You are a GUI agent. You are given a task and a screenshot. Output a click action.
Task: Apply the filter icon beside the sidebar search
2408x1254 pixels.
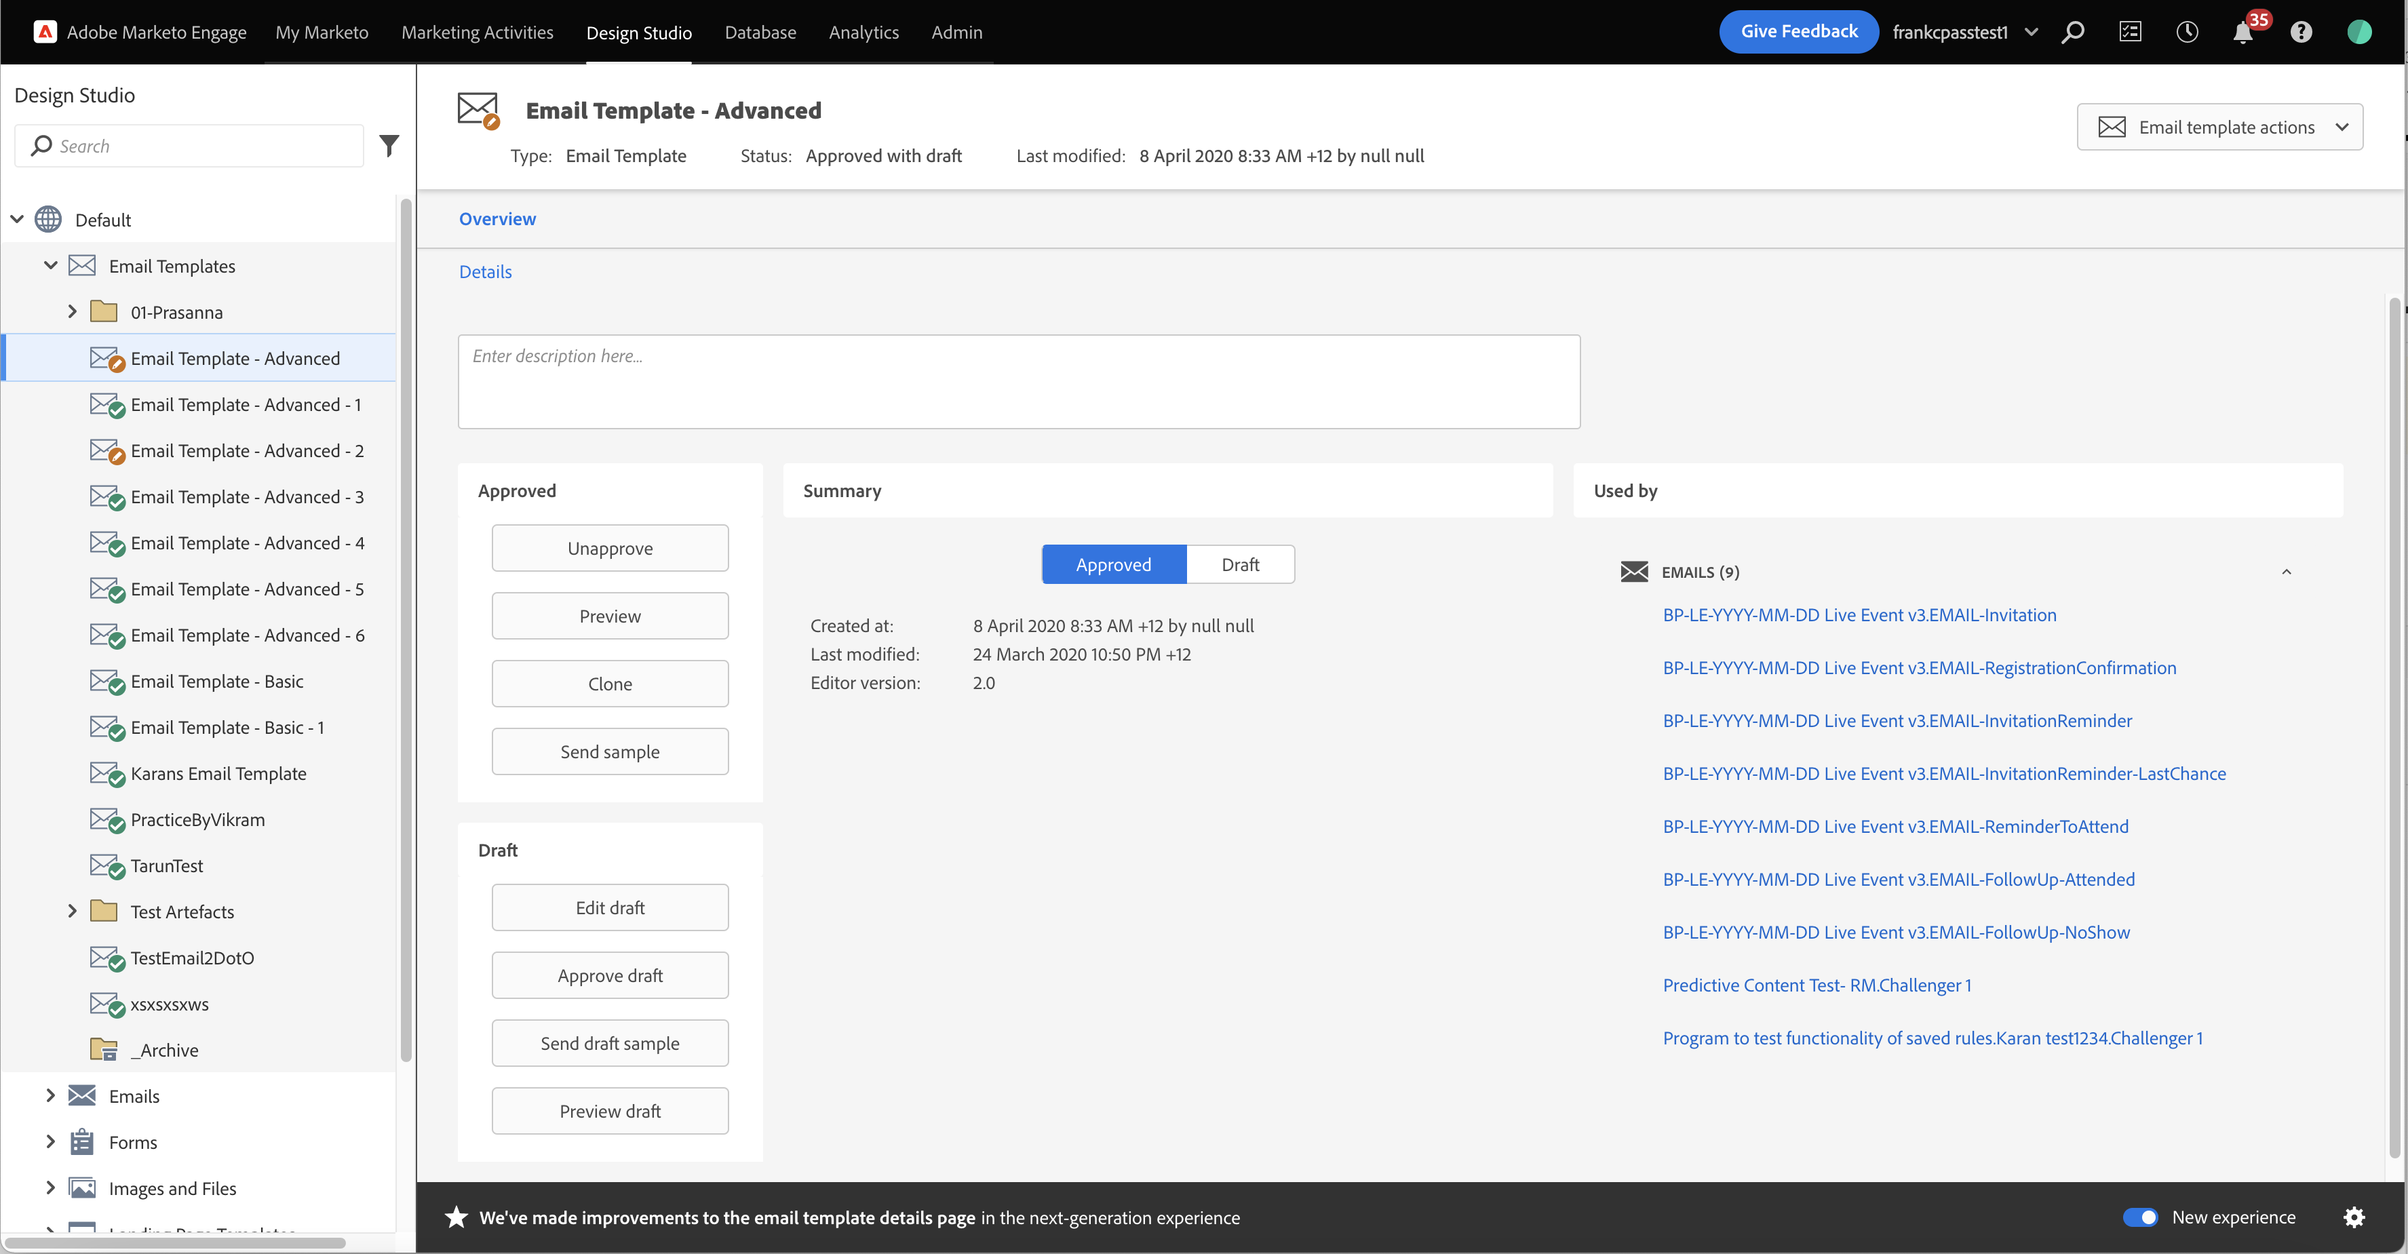389,146
